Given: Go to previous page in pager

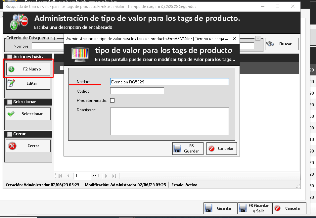Looking at the screenshot, I should 68,176.
